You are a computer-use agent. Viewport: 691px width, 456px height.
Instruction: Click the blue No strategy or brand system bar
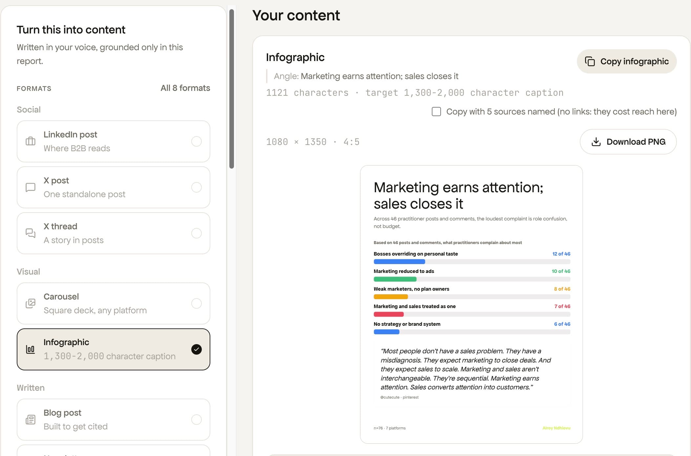[387, 332]
